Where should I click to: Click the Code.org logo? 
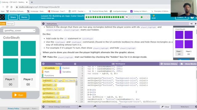[2, 17]
